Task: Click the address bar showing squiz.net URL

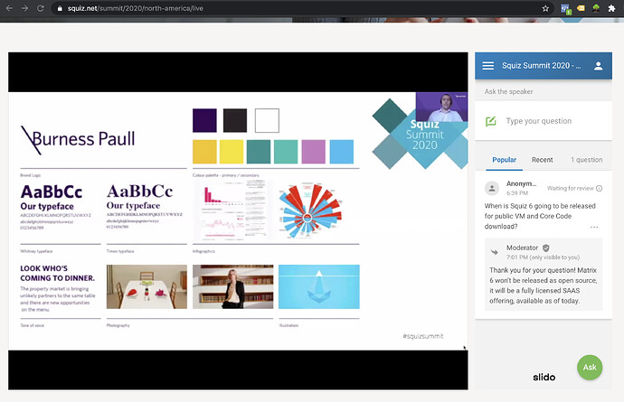Action: coord(271,7)
